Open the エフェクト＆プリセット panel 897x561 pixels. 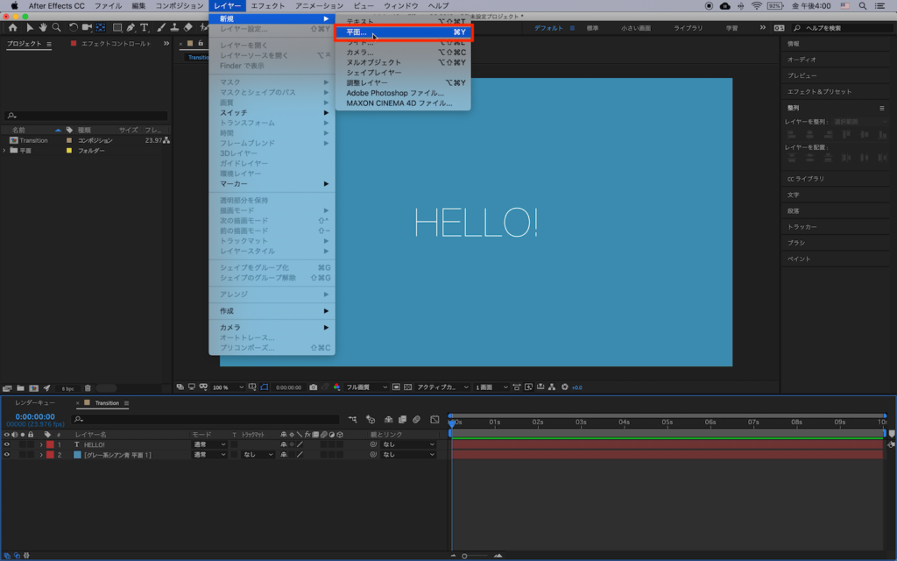[x=819, y=91]
